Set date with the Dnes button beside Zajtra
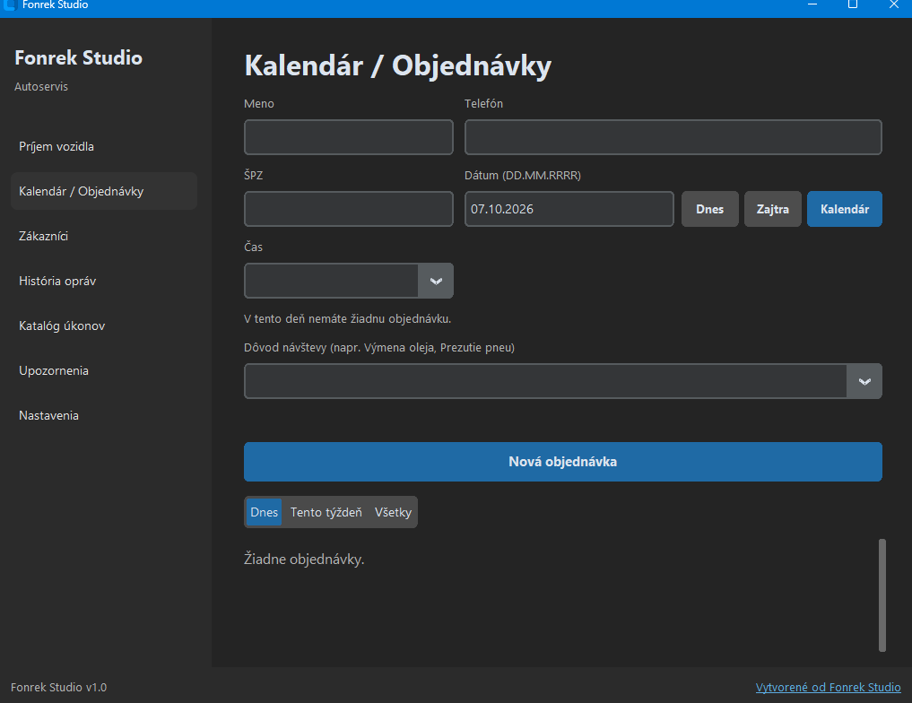Image resolution: width=912 pixels, height=703 pixels. [709, 209]
